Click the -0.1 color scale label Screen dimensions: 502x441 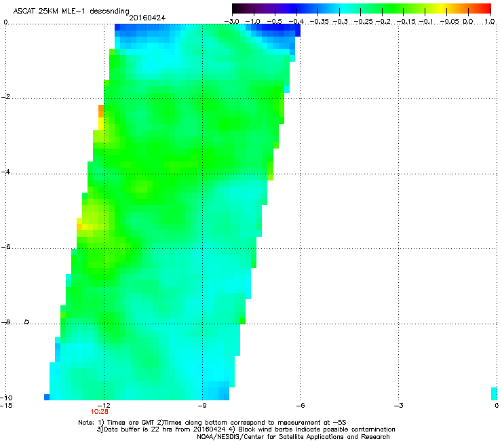(x=426, y=22)
